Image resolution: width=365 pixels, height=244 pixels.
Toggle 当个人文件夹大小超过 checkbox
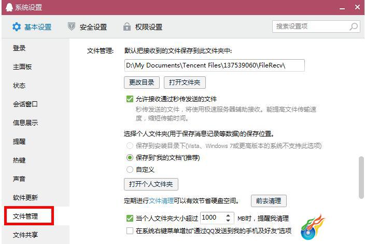click(x=130, y=219)
